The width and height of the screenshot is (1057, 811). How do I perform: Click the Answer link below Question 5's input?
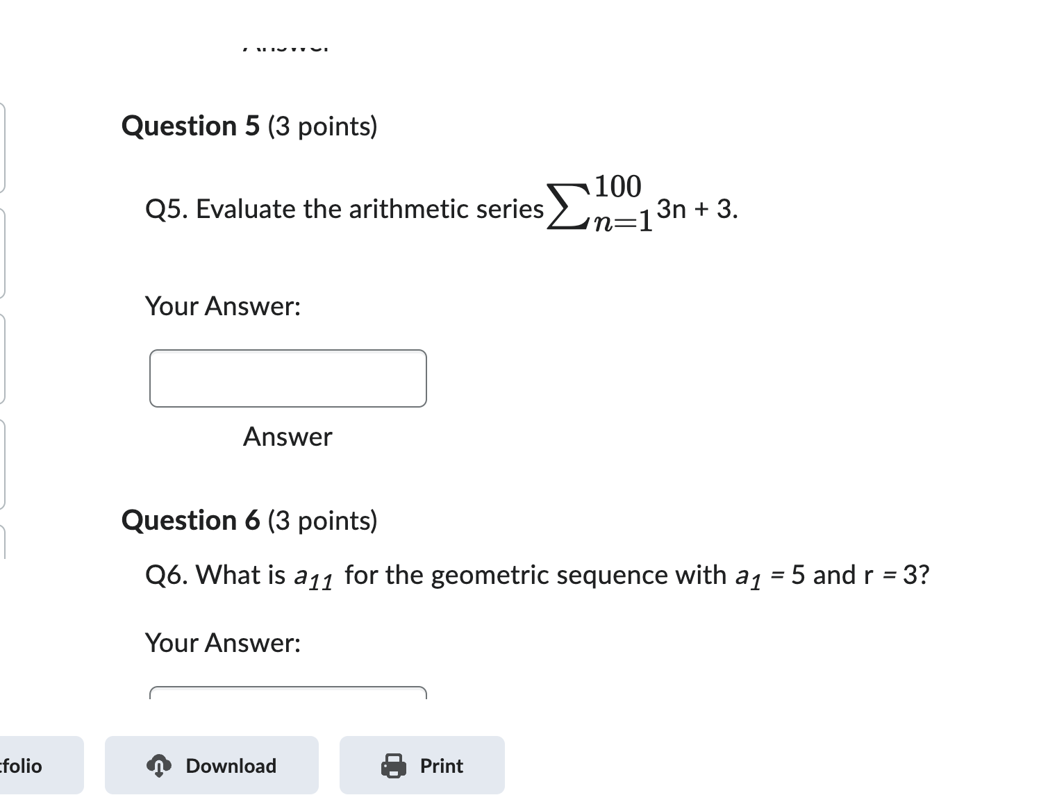pyautogui.click(x=287, y=437)
